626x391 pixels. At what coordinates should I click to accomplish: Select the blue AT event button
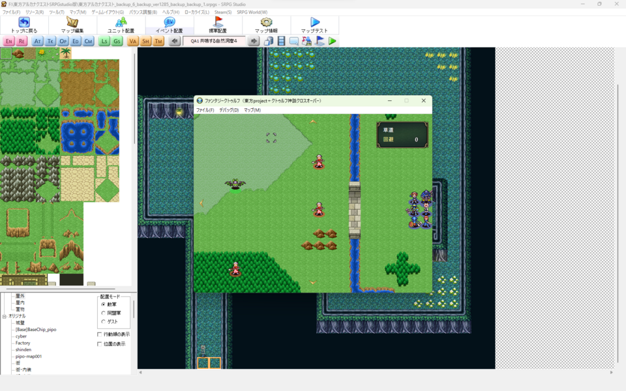pos(38,41)
